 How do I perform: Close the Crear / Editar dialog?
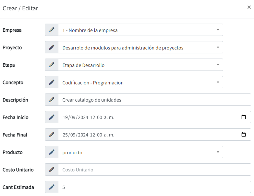249,7
